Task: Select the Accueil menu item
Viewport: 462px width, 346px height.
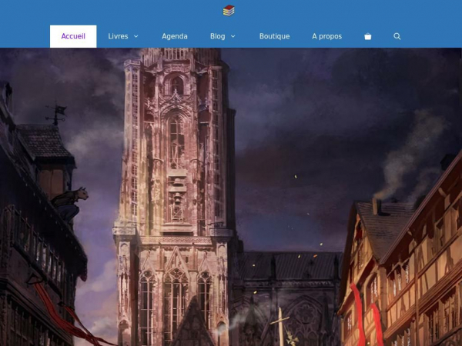Action: point(73,36)
